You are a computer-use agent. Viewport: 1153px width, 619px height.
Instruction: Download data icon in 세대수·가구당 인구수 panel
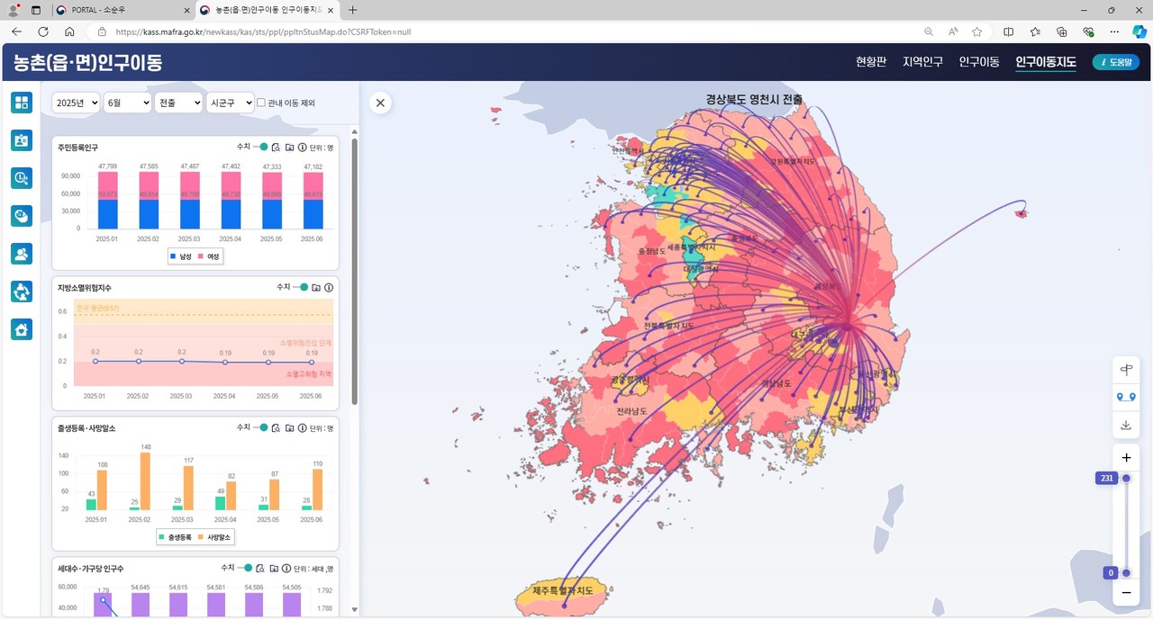pos(273,568)
